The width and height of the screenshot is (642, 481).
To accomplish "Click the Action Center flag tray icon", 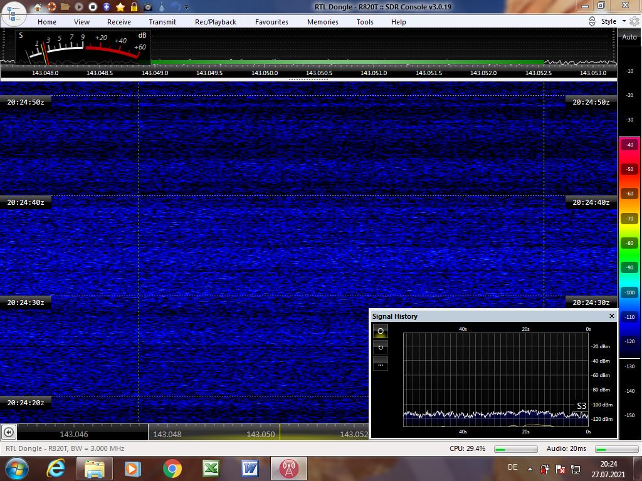I will tap(560, 469).
